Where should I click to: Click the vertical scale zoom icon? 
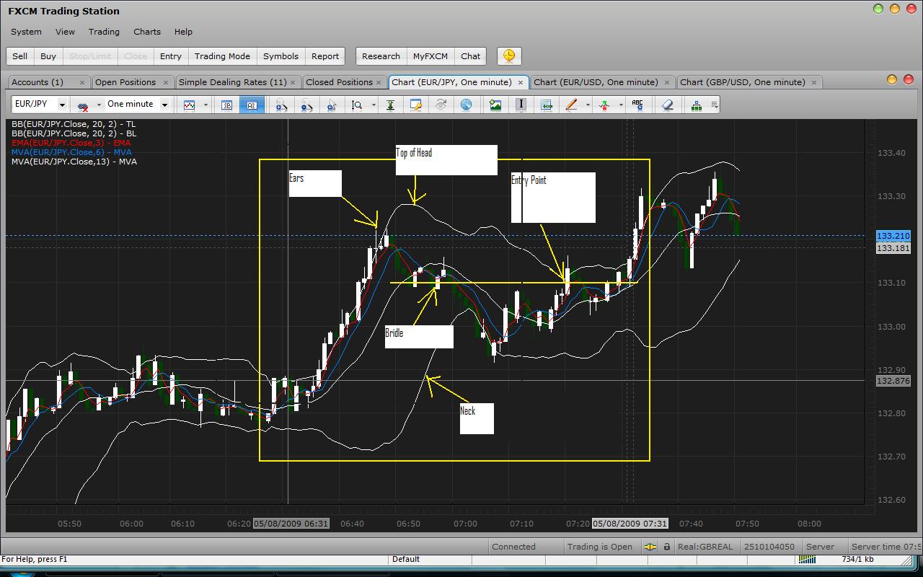click(x=357, y=105)
